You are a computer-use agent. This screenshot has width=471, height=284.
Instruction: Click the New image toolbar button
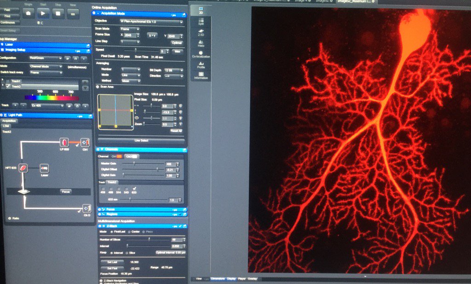73,13
